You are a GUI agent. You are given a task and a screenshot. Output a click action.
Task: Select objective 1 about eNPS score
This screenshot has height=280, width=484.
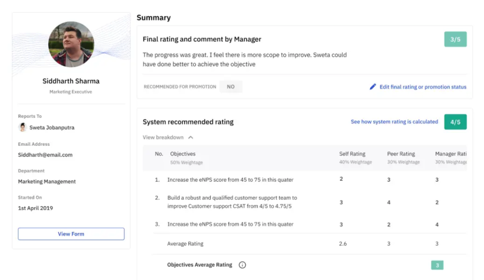(230, 180)
